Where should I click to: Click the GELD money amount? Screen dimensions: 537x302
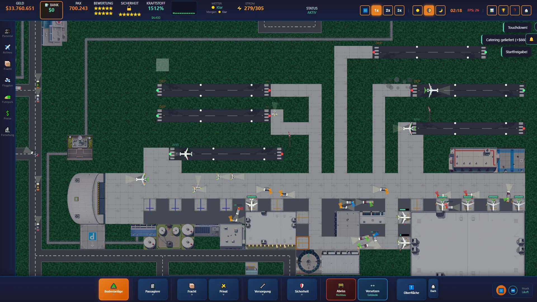20,8
